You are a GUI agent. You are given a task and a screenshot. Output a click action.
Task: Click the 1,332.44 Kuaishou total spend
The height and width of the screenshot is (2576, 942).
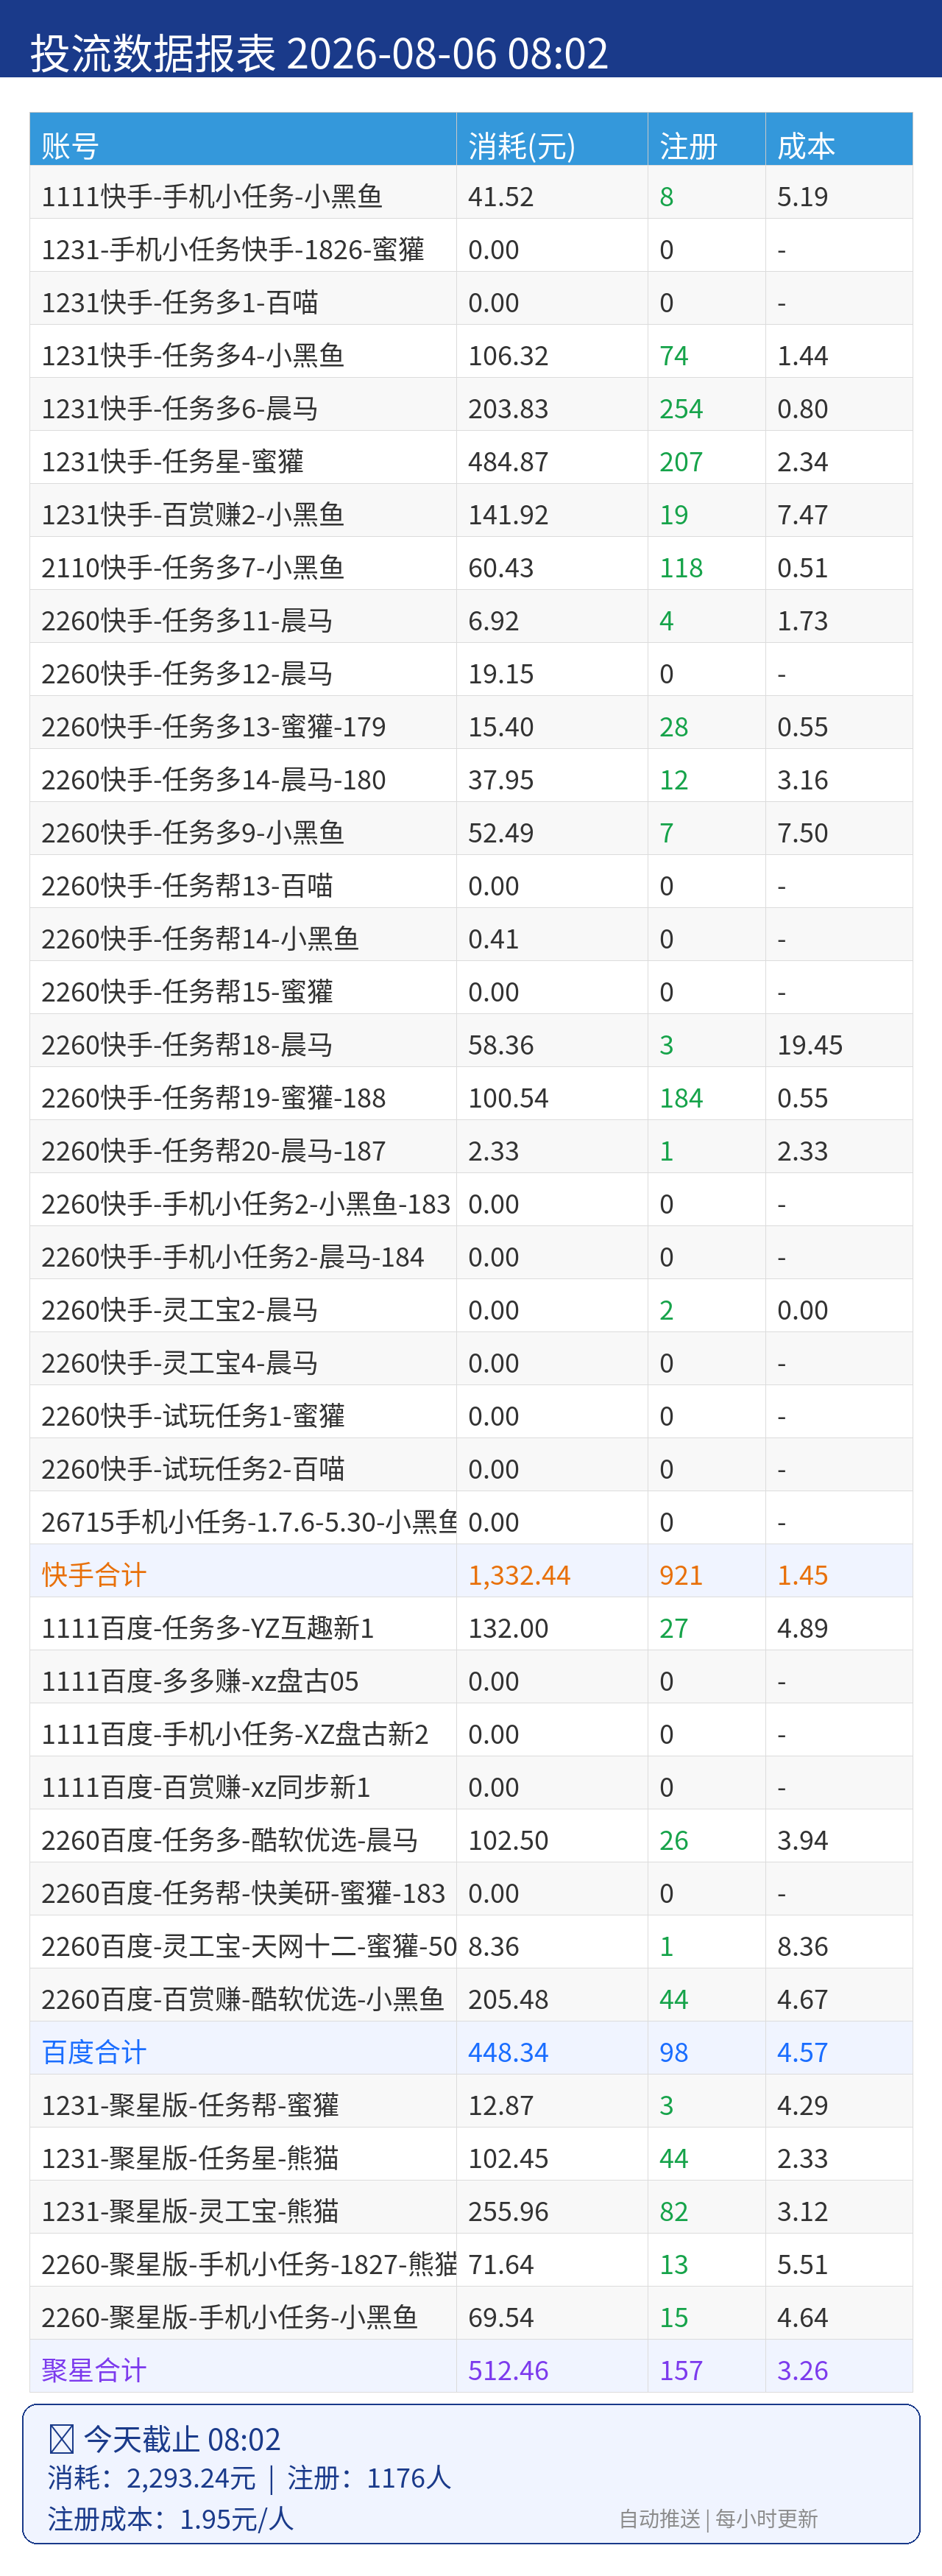click(x=520, y=1575)
